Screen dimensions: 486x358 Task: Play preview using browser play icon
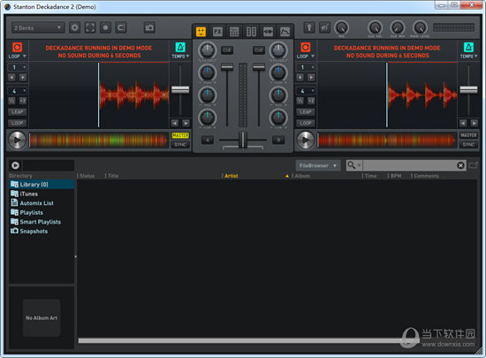click(15, 165)
